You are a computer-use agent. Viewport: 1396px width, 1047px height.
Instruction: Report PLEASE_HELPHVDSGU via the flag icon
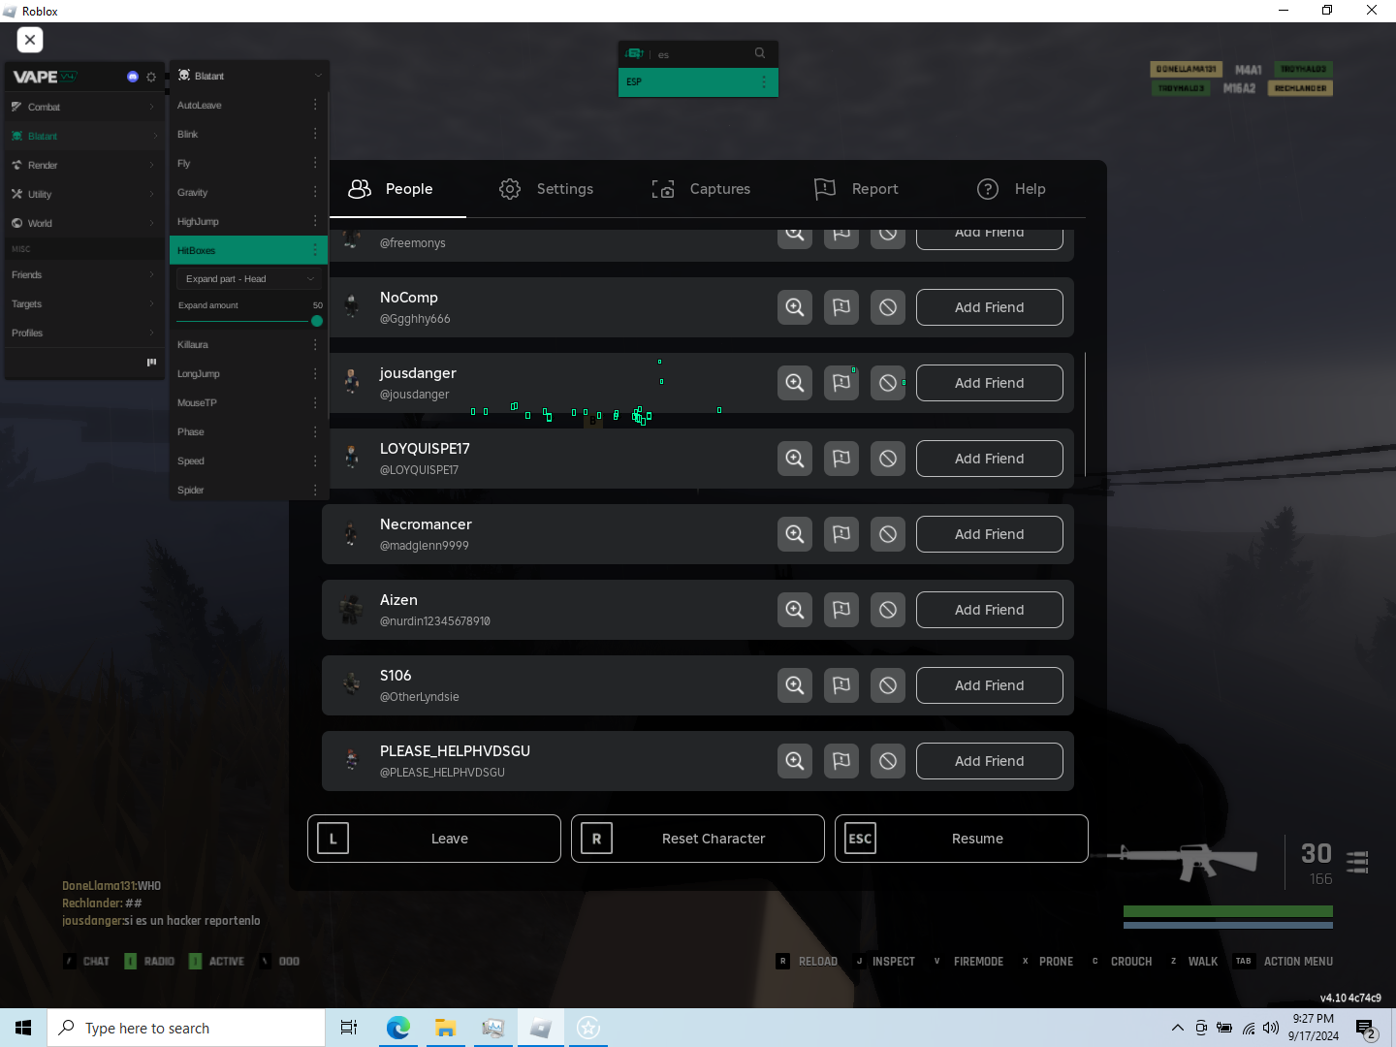tap(841, 761)
